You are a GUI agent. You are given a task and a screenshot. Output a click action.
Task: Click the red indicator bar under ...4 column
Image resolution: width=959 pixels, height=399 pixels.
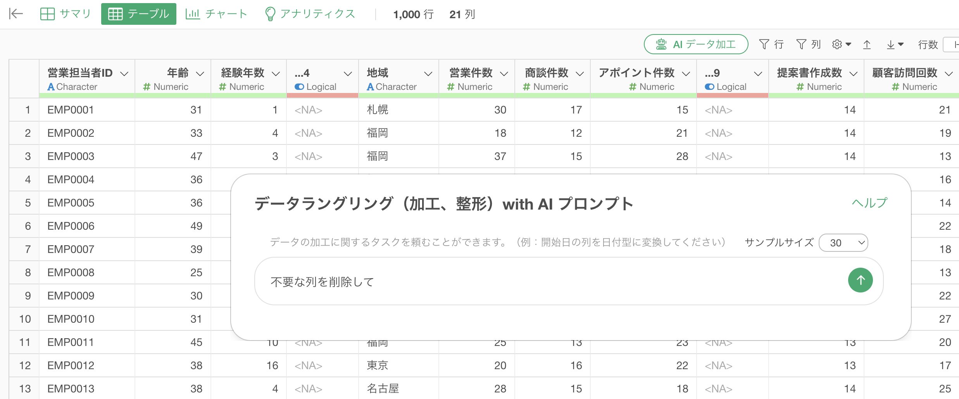(322, 95)
